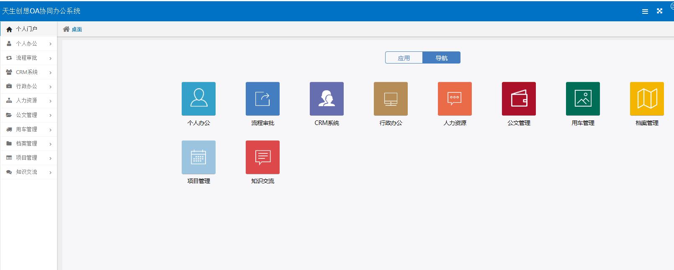The width and height of the screenshot is (674, 270).
Task: Open the 知识交流 red chat tile icon
Action: coord(262,157)
